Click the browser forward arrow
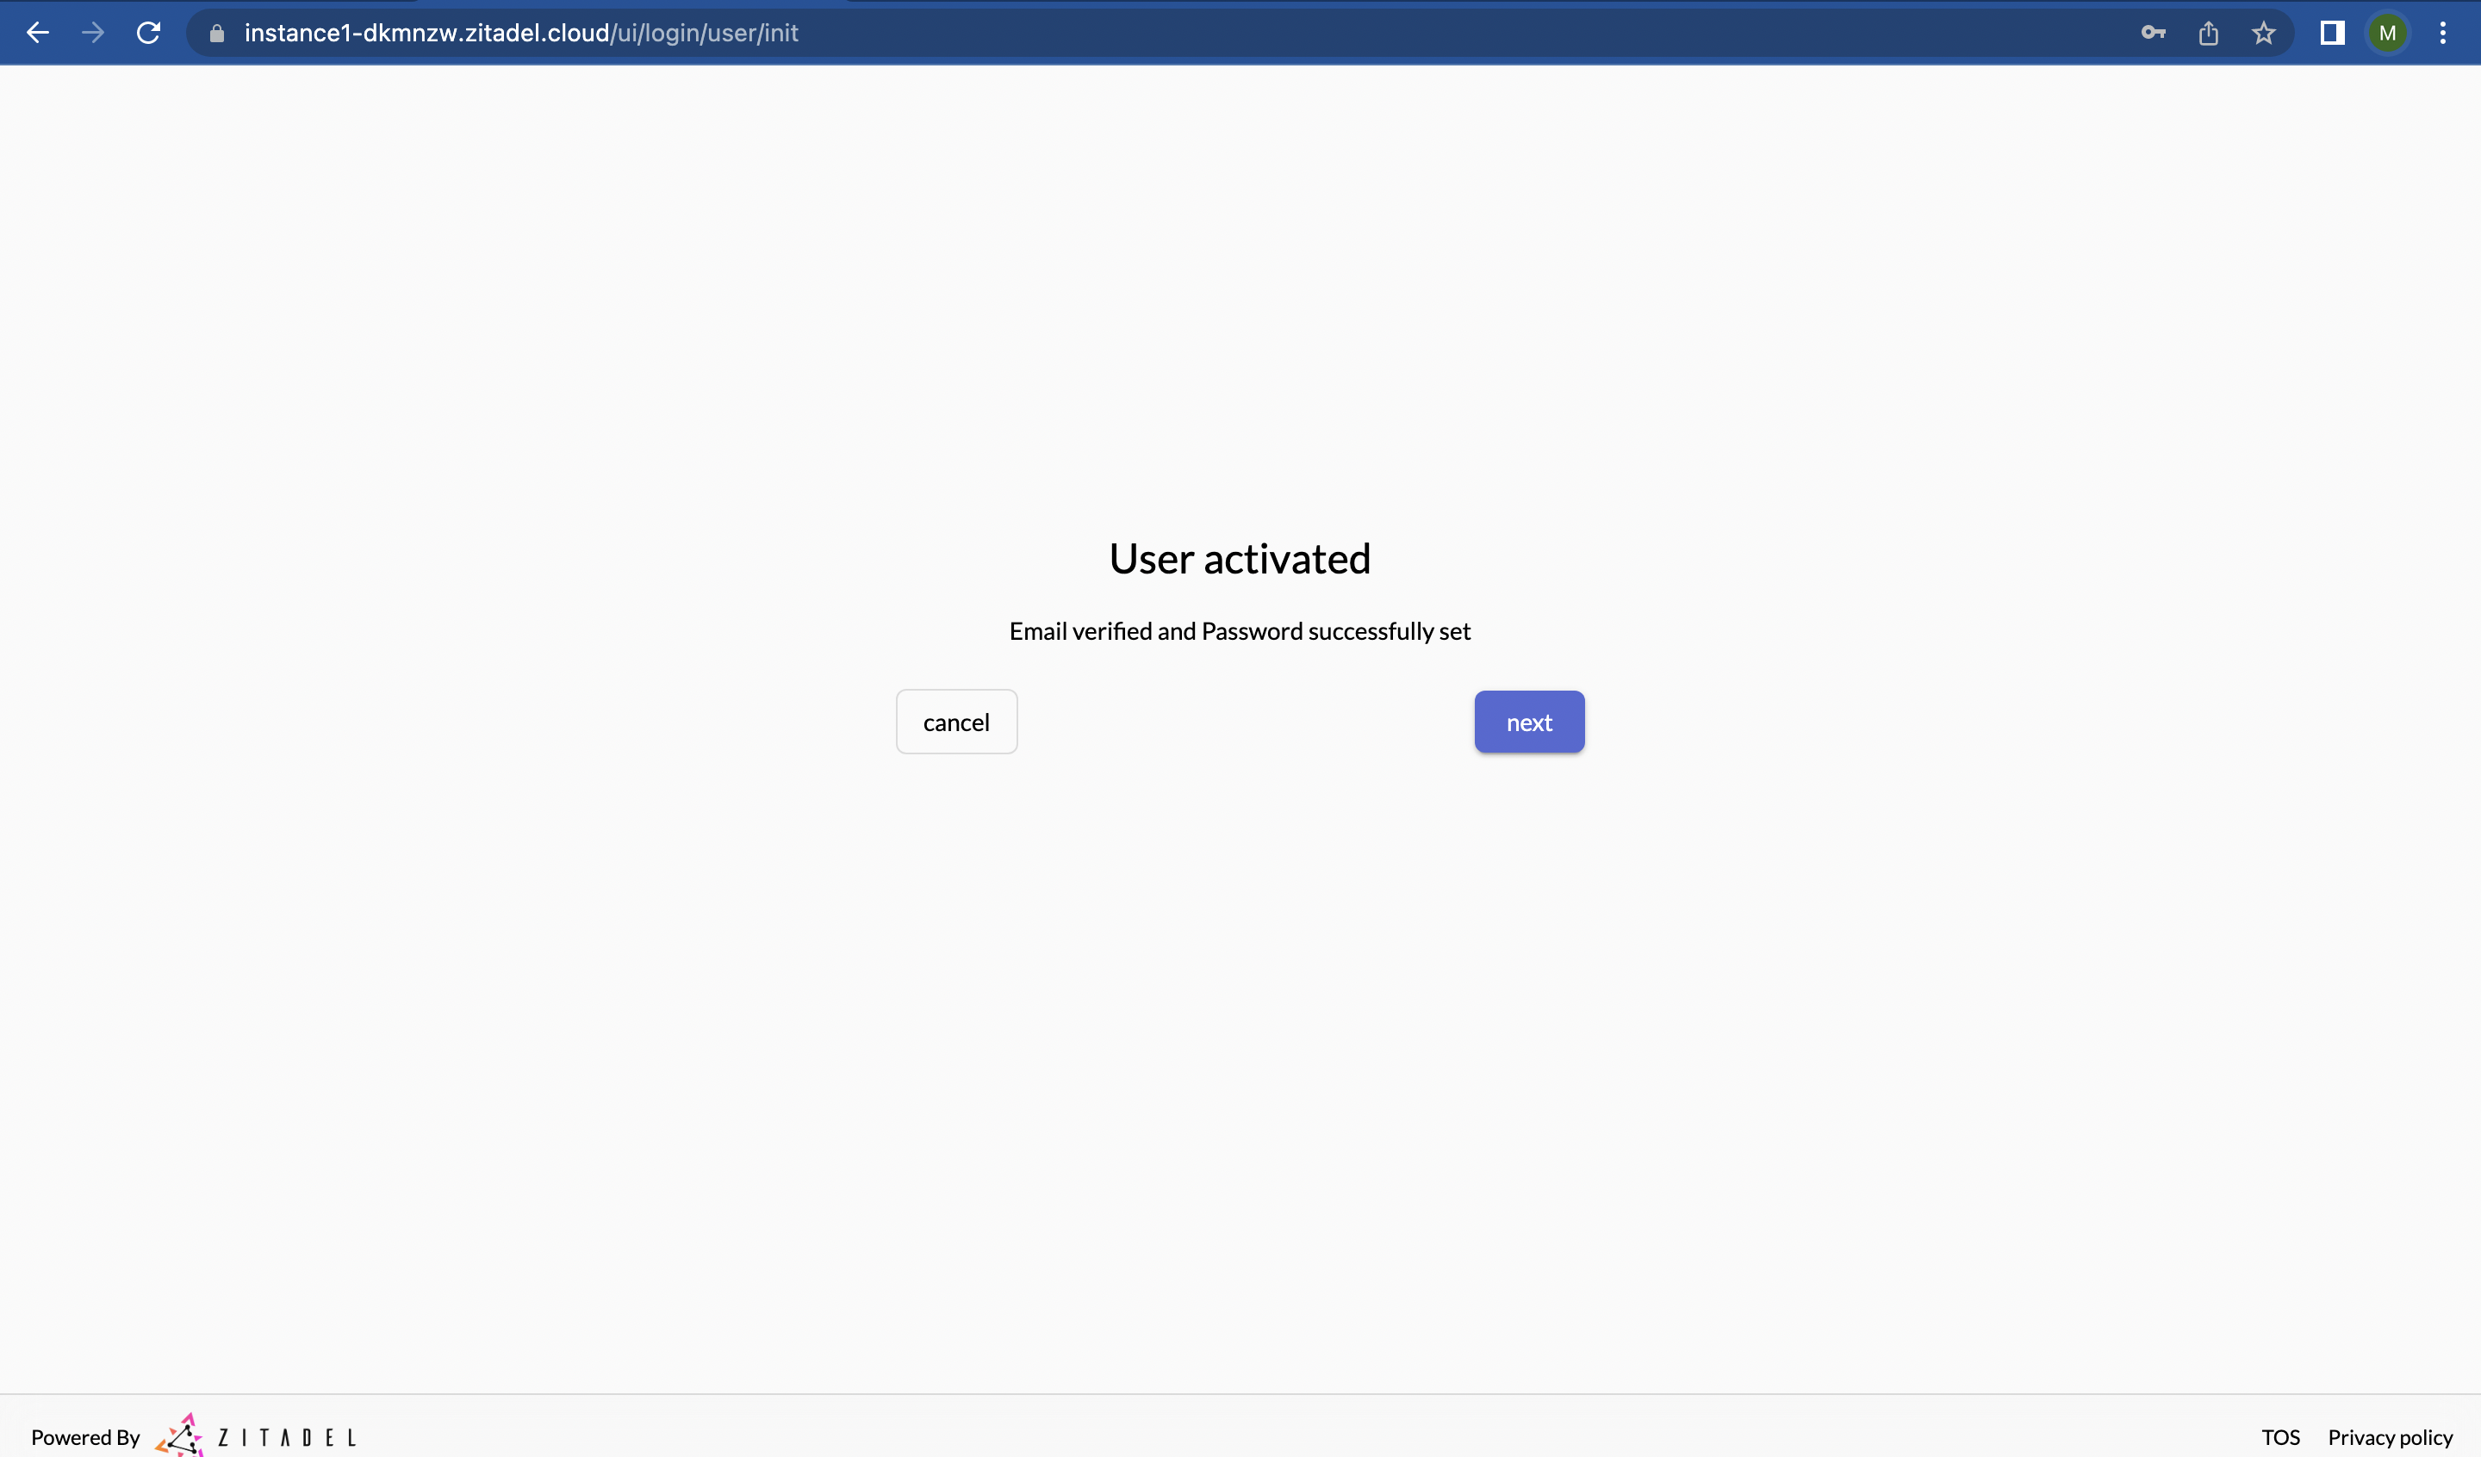Viewport: 2481px width, 1457px height. [92, 33]
